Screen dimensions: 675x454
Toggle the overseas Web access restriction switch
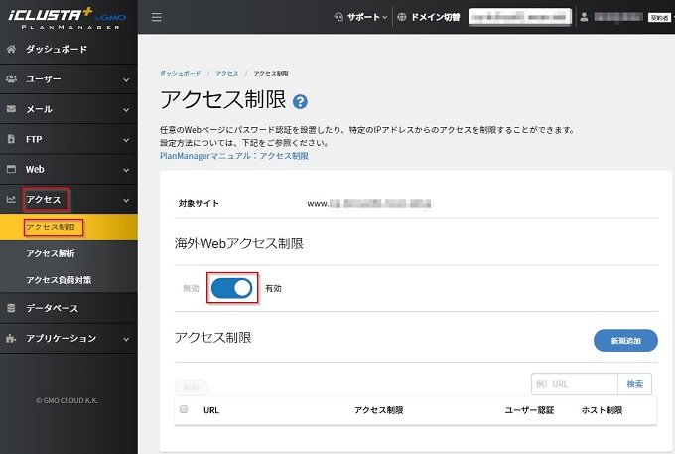[x=232, y=288]
